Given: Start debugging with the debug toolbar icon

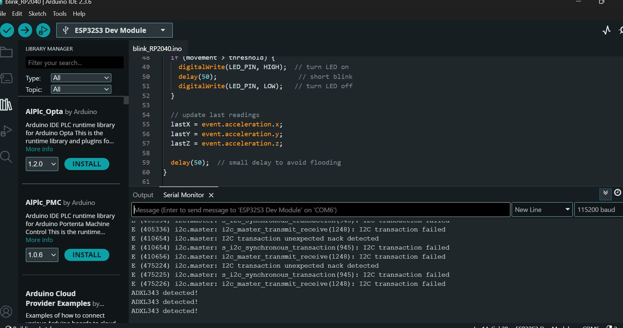Looking at the screenshot, I should (x=43, y=30).
